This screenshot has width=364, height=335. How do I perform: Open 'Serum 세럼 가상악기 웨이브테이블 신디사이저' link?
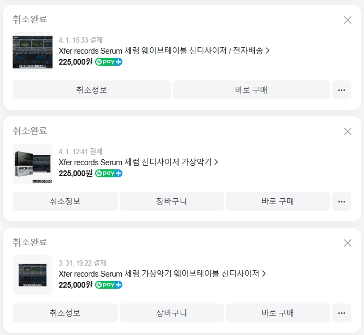coord(162,273)
